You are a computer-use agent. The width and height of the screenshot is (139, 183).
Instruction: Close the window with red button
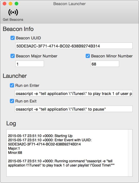5,4
